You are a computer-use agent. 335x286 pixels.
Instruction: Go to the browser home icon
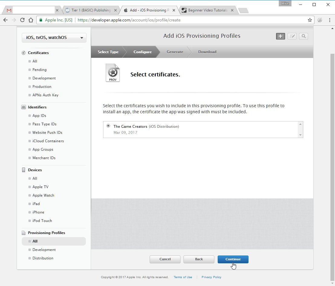coord(31,20)
